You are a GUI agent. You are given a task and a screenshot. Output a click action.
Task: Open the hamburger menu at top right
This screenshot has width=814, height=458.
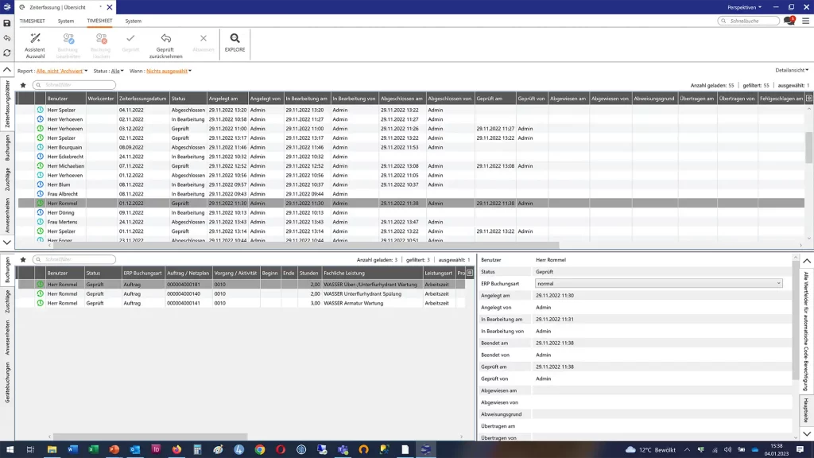[x=804, y=21]
